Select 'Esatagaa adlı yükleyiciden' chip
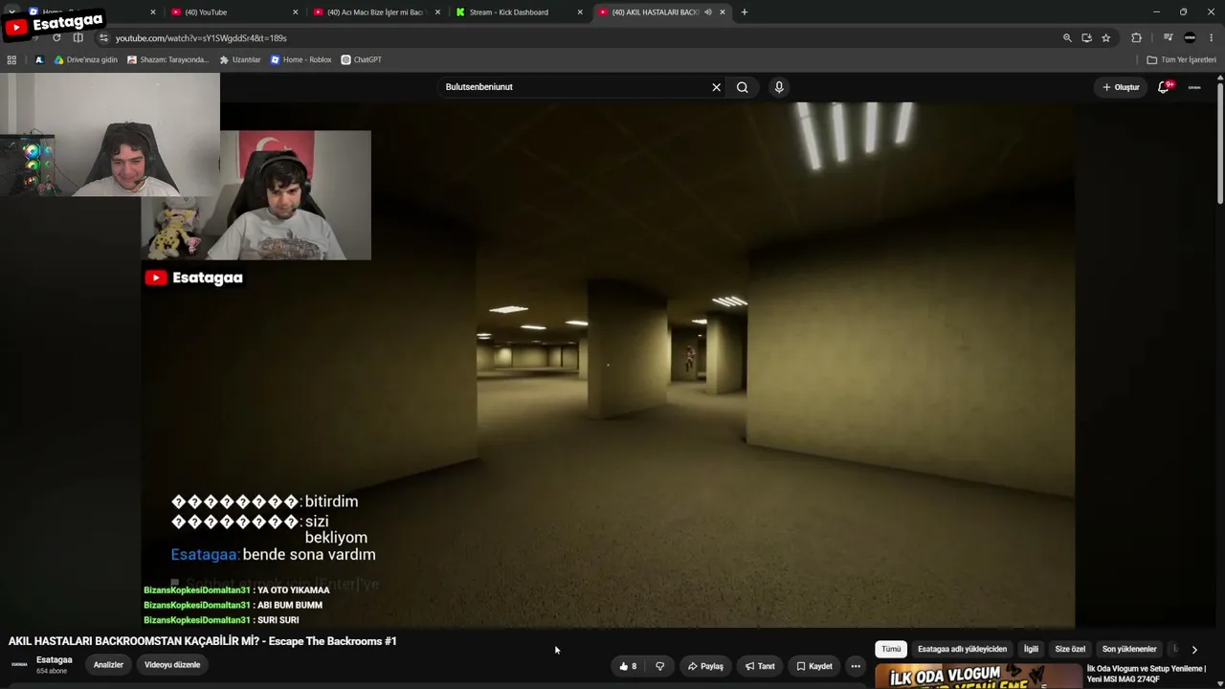 click(x=962, y=649)
